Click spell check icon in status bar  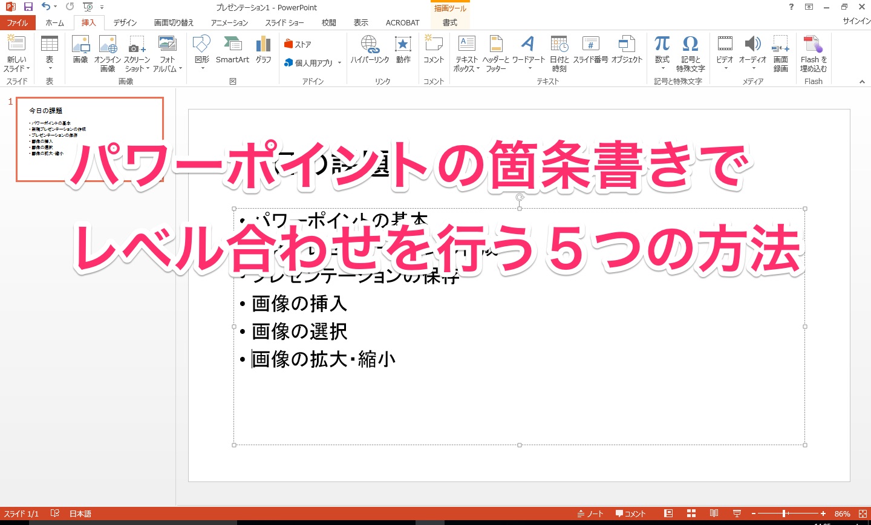[55, 514]
